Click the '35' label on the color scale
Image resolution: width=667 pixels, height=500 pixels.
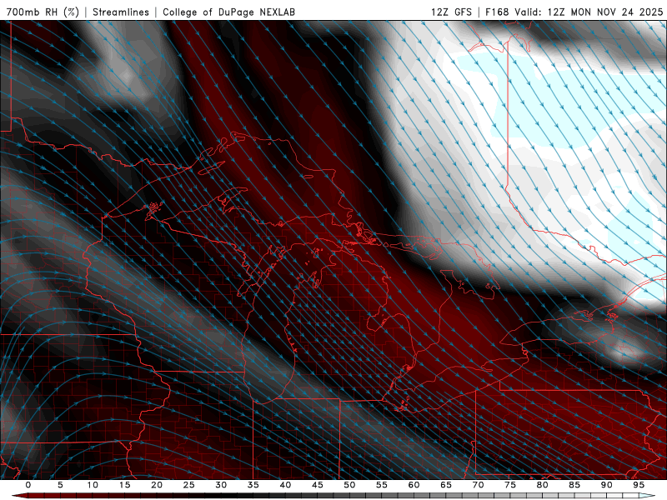coord(253,485)
